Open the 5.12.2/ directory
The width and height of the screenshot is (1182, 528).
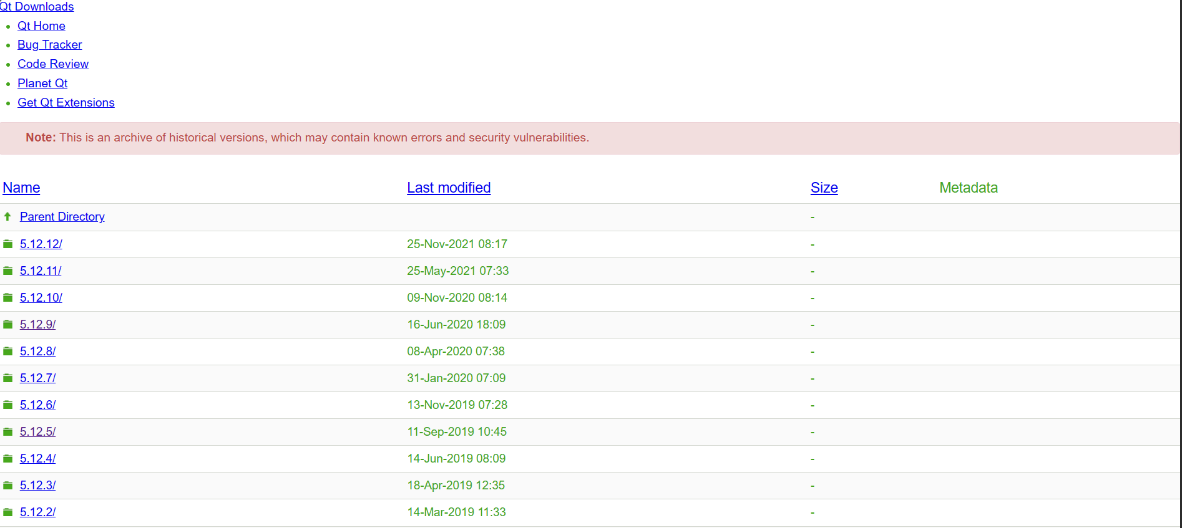[x=38, y=512]
